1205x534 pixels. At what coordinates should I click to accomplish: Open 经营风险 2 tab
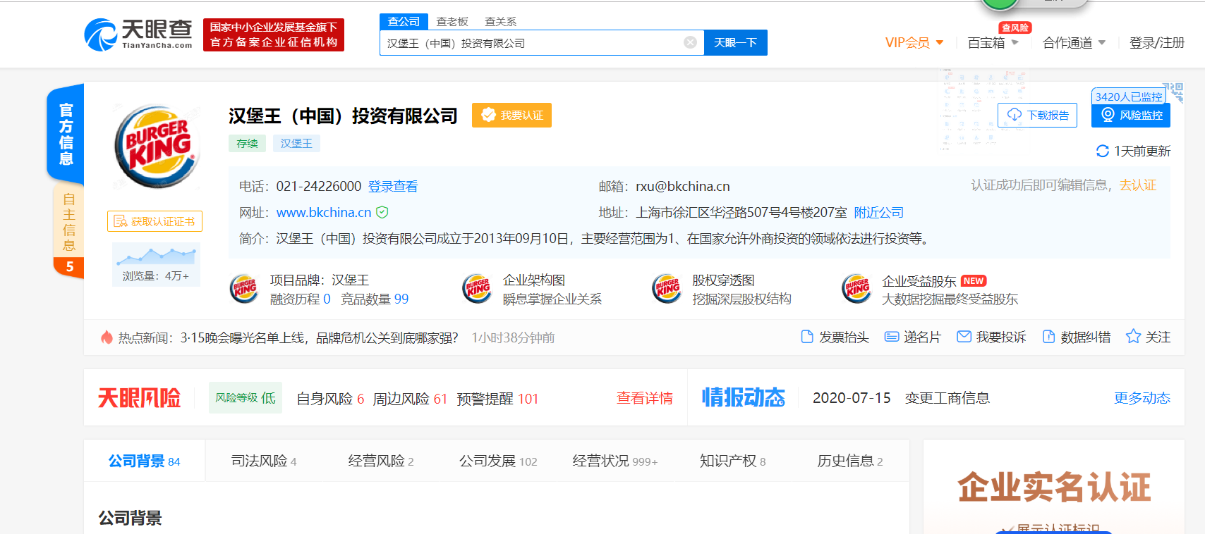[381, 461]
